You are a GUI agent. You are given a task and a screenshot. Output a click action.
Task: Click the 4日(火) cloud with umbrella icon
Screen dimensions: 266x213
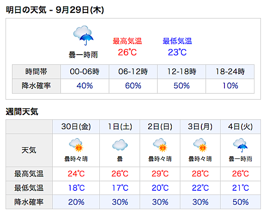click(240, 145)
